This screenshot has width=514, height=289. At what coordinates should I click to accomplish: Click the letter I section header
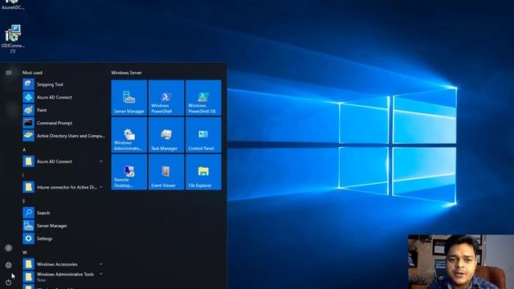tap(23, 175)
